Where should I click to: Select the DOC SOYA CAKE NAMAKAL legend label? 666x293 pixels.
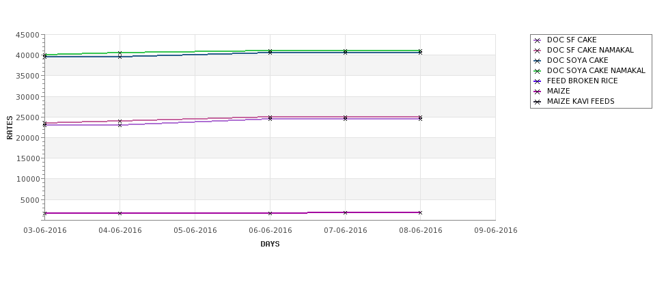tap(596, 71)
